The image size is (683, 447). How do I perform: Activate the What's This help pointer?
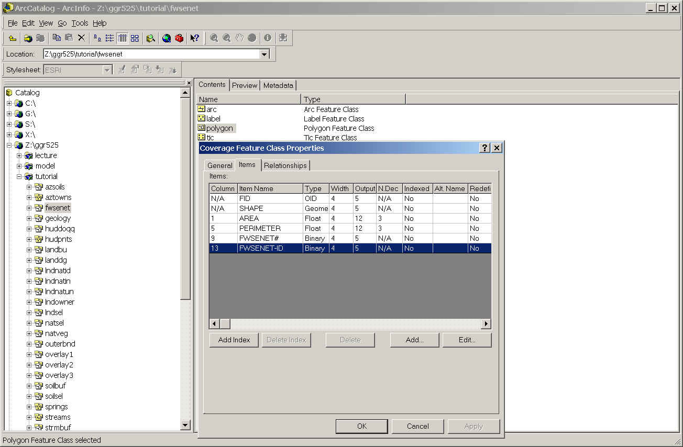(195, 38)
